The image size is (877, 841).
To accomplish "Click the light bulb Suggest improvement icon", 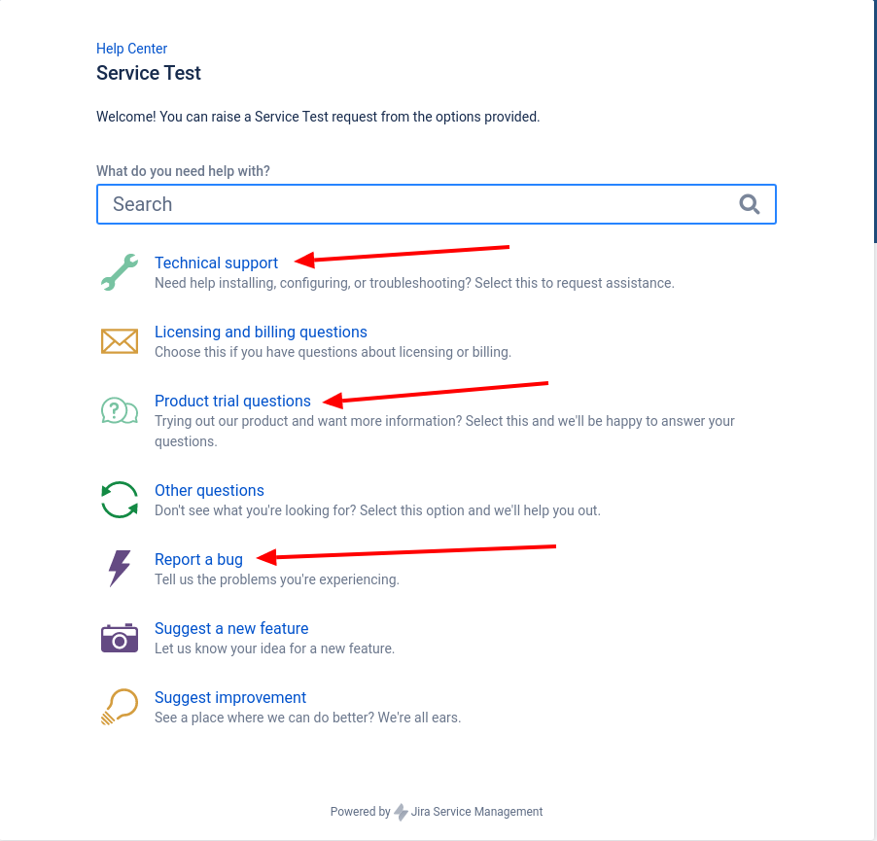I will point(120,707).
